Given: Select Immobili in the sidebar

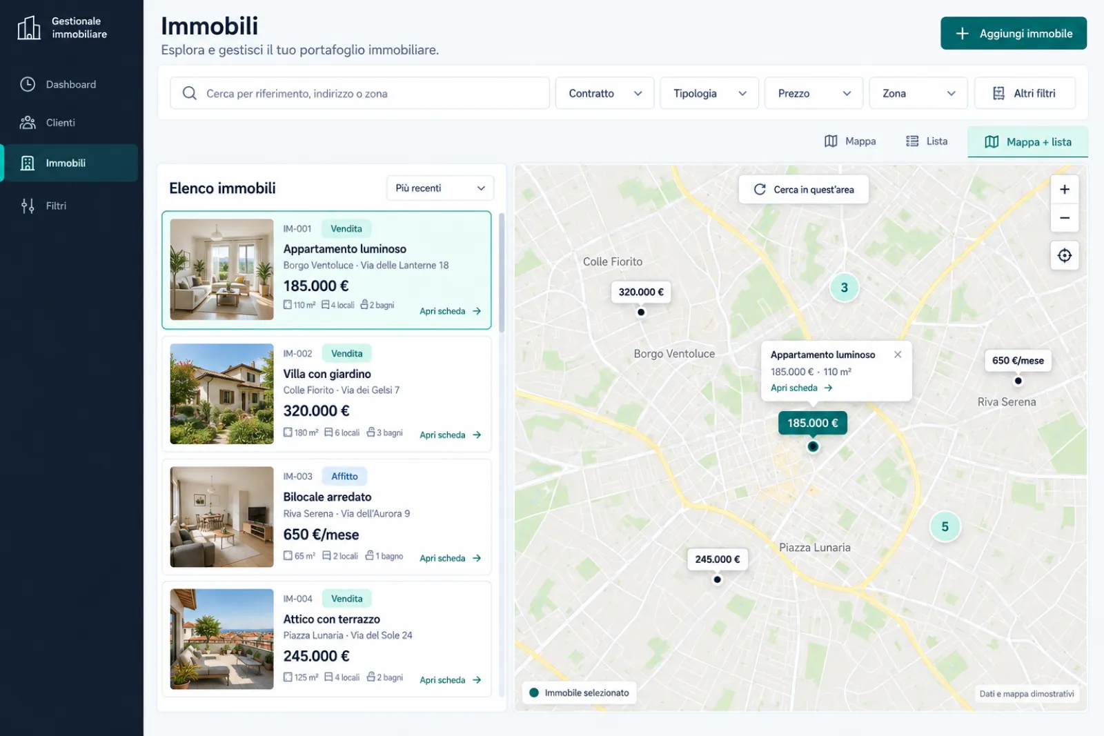Looking at the screenshot, I should pyautogui.click(x=72, y=163).
